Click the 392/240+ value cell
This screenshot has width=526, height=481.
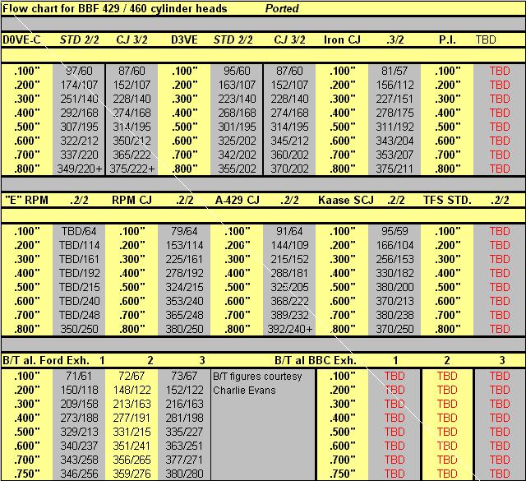pos(289,329)
